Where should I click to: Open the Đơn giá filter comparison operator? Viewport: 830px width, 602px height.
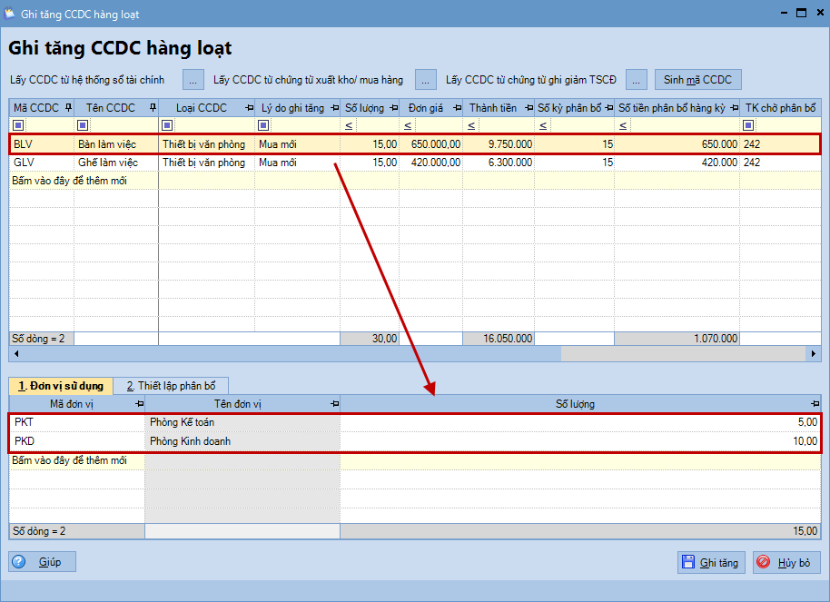coord(408,125)
